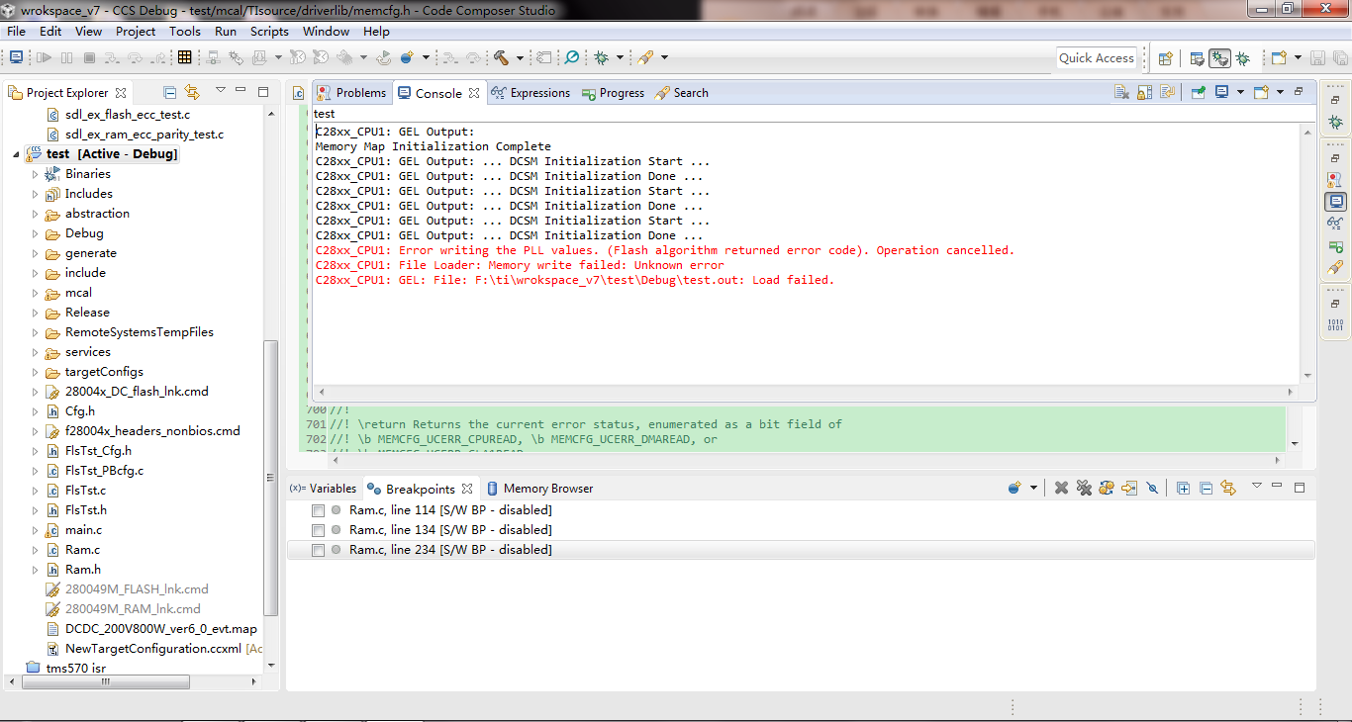The width and height of the screenshot is (1352, 722).
Task: Remove selected breakpoint with X icon
Action: pos(1061,488)
